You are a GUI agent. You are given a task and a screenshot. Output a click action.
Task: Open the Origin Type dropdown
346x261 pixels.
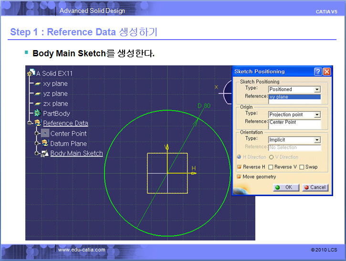(x=317, y=115)
